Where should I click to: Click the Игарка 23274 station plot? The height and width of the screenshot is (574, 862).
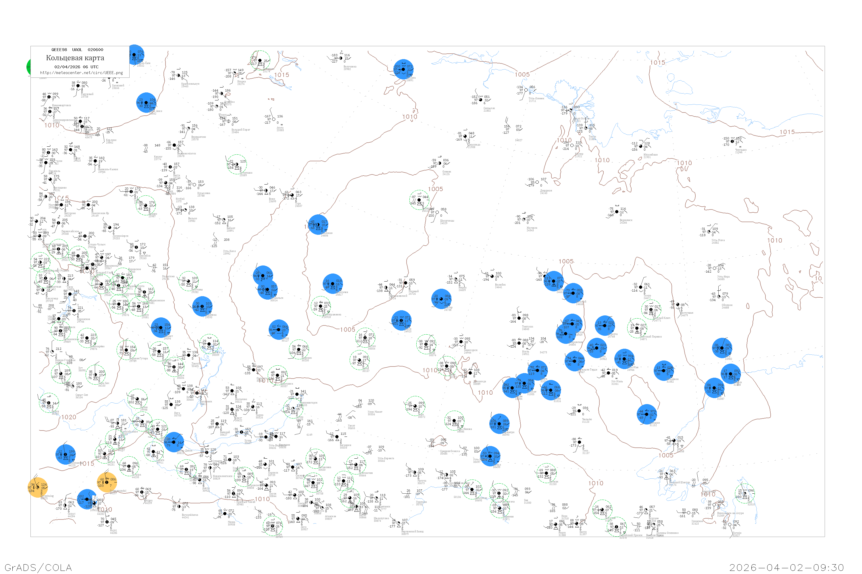[x=234, y=73]
